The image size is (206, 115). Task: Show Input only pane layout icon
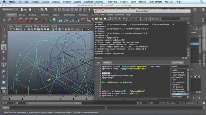(x=133, y=19)
